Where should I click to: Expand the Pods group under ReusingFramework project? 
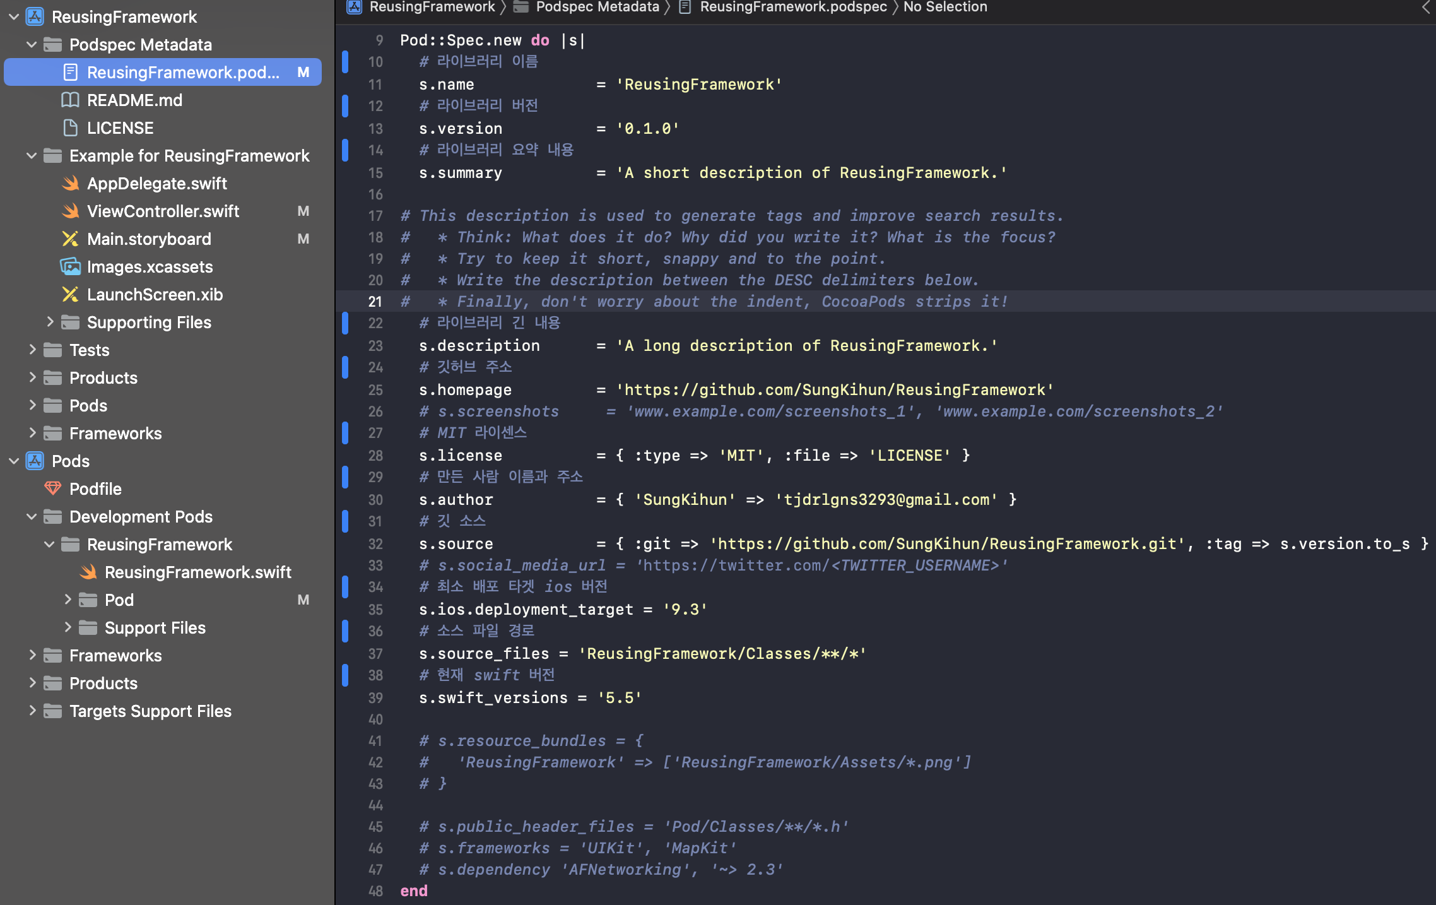[32, 405]
